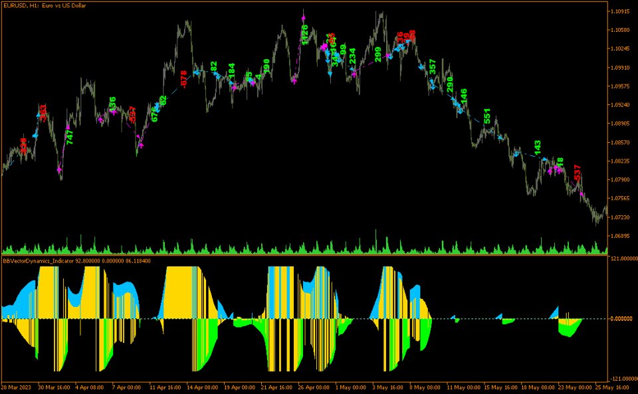The image size is (638, 394).
Task: Click the red 176 label near the chart top
Action: 410,33
